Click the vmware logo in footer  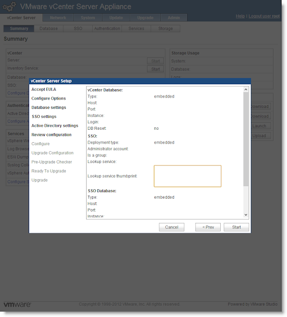tap(17, 305)
